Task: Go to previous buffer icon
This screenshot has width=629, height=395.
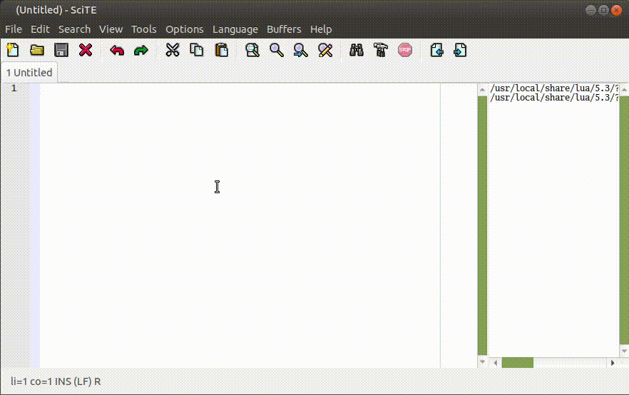Action: pyautogui.click(x=437, y=50)
